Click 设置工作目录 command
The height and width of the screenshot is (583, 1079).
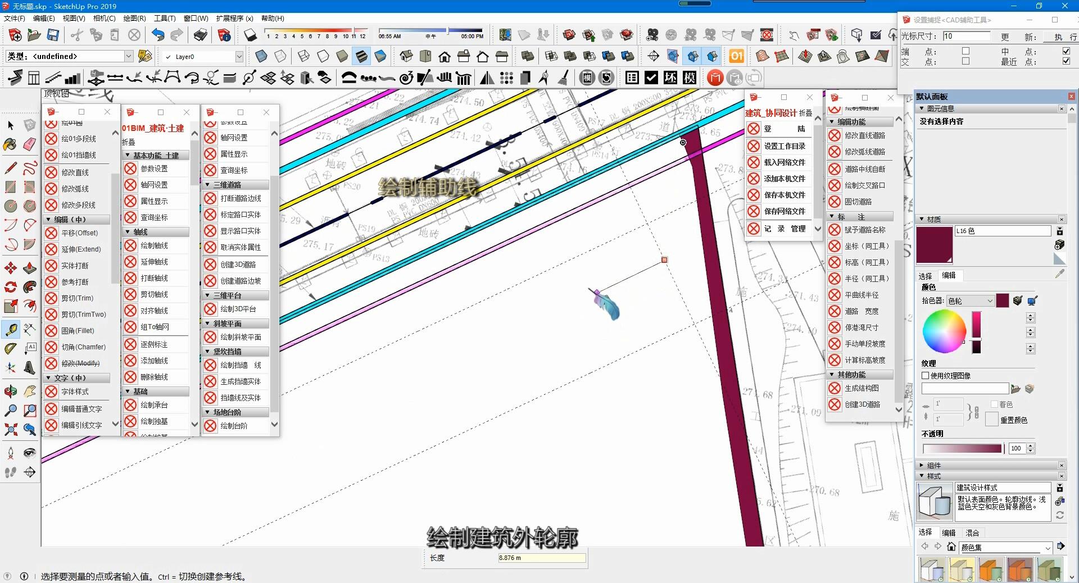[x=784, y=146]
